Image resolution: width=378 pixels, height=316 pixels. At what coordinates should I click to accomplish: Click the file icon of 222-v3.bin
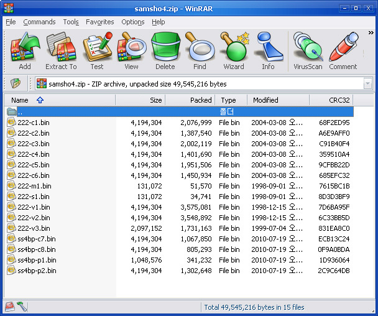(x=11, y=228)
